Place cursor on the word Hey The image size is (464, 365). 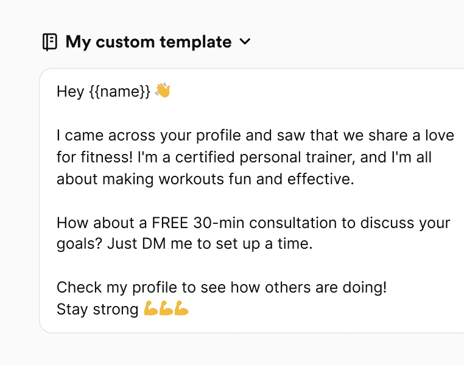point(70,92)
